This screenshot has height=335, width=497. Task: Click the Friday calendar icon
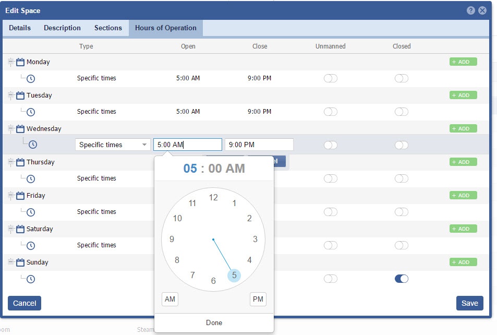(x=20, y=196)
